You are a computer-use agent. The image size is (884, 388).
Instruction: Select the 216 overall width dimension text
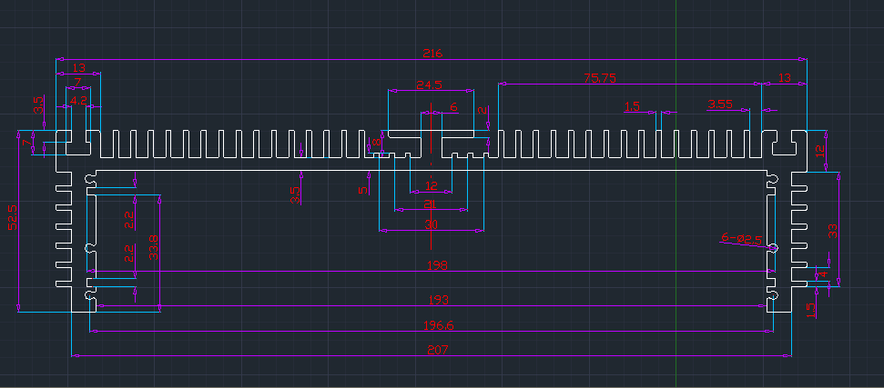tap(432, 54)
